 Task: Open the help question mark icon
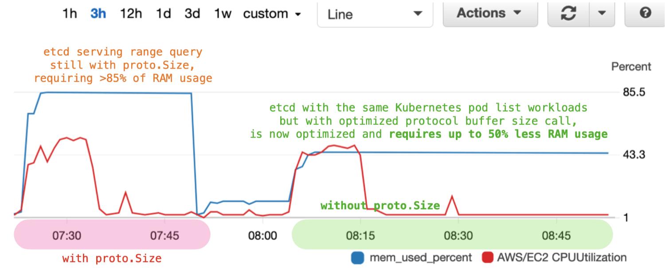(x=645, y=13)
